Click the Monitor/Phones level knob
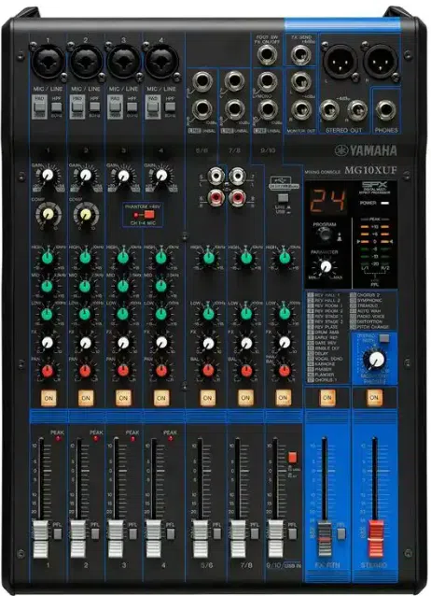The width and height of the screenshot is (431, 596). (x=376, y=360)
